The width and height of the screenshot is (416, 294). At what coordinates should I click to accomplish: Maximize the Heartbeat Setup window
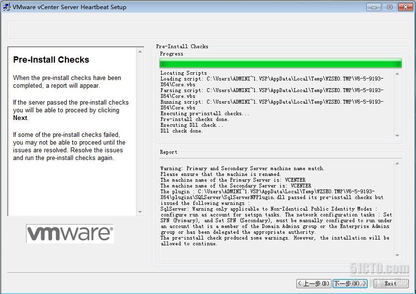[389, 7]
